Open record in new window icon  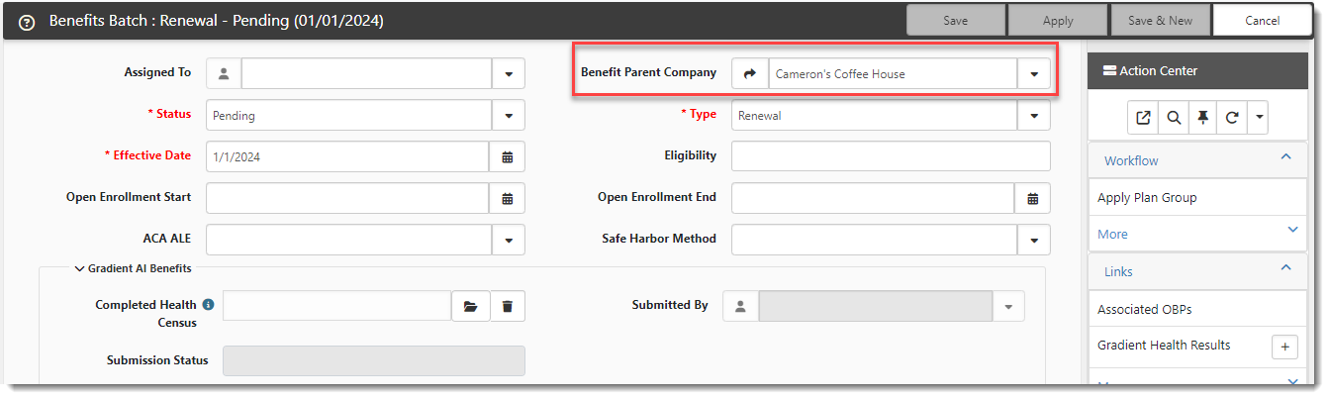coord(1143,118)
